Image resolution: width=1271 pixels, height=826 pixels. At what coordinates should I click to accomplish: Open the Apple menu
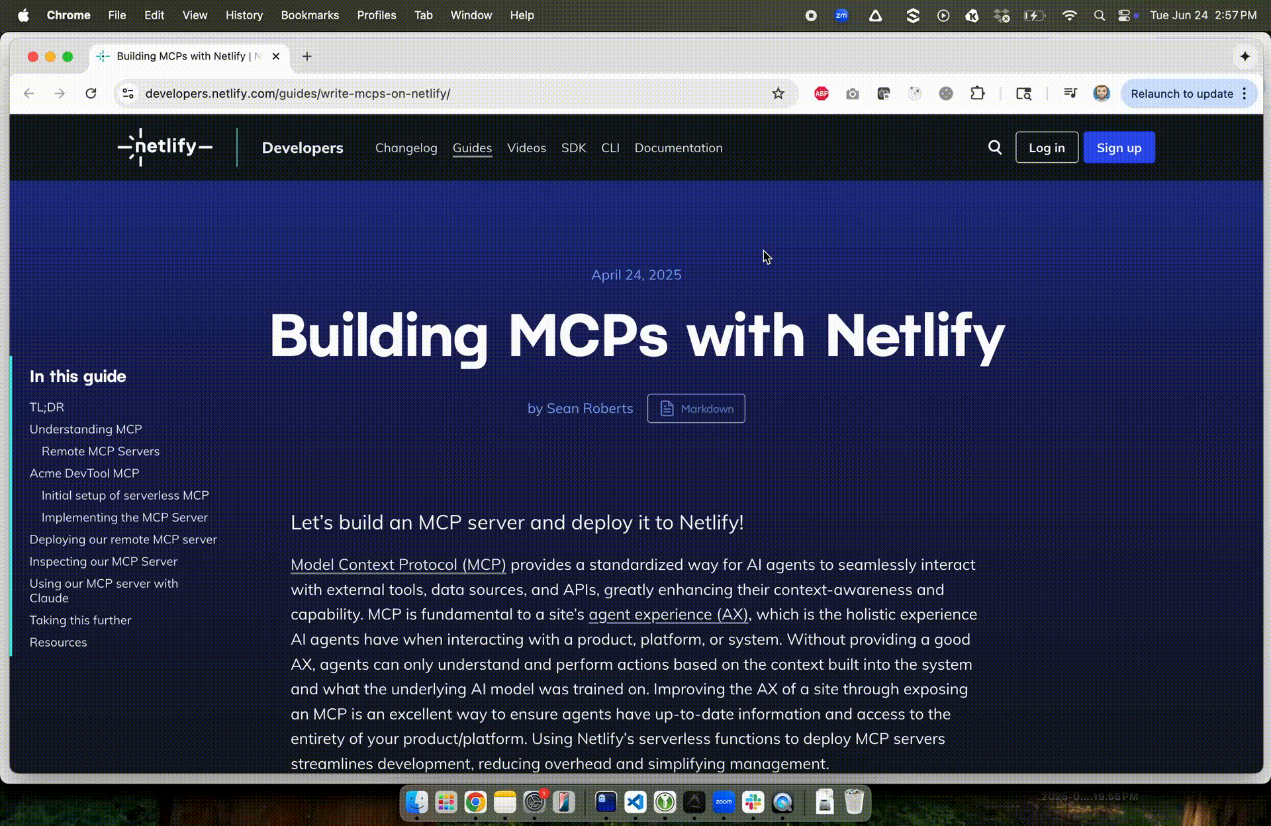(23, 15)
